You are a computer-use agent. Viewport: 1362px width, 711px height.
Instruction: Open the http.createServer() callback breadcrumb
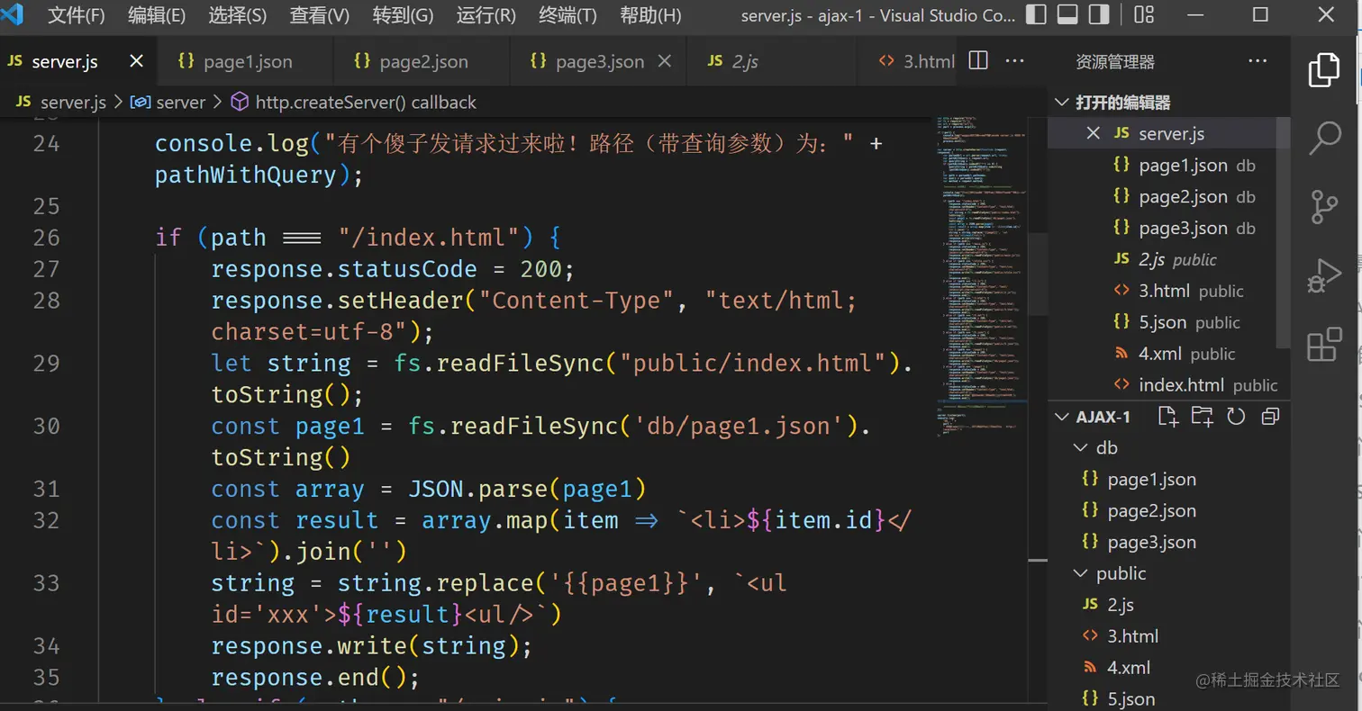354,103
